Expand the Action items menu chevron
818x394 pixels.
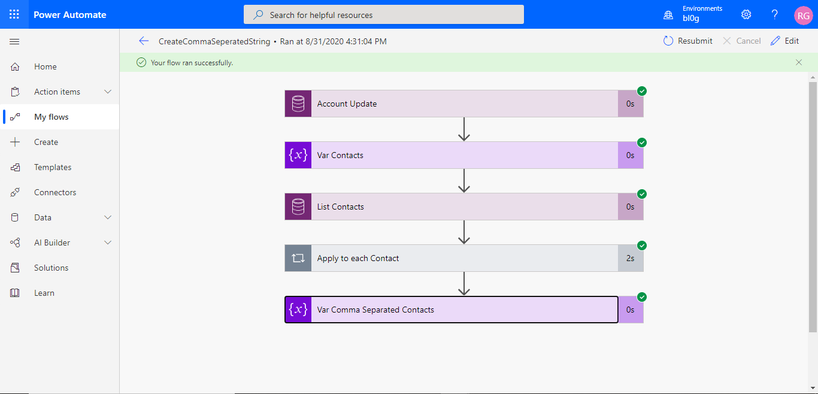point(108,92)
